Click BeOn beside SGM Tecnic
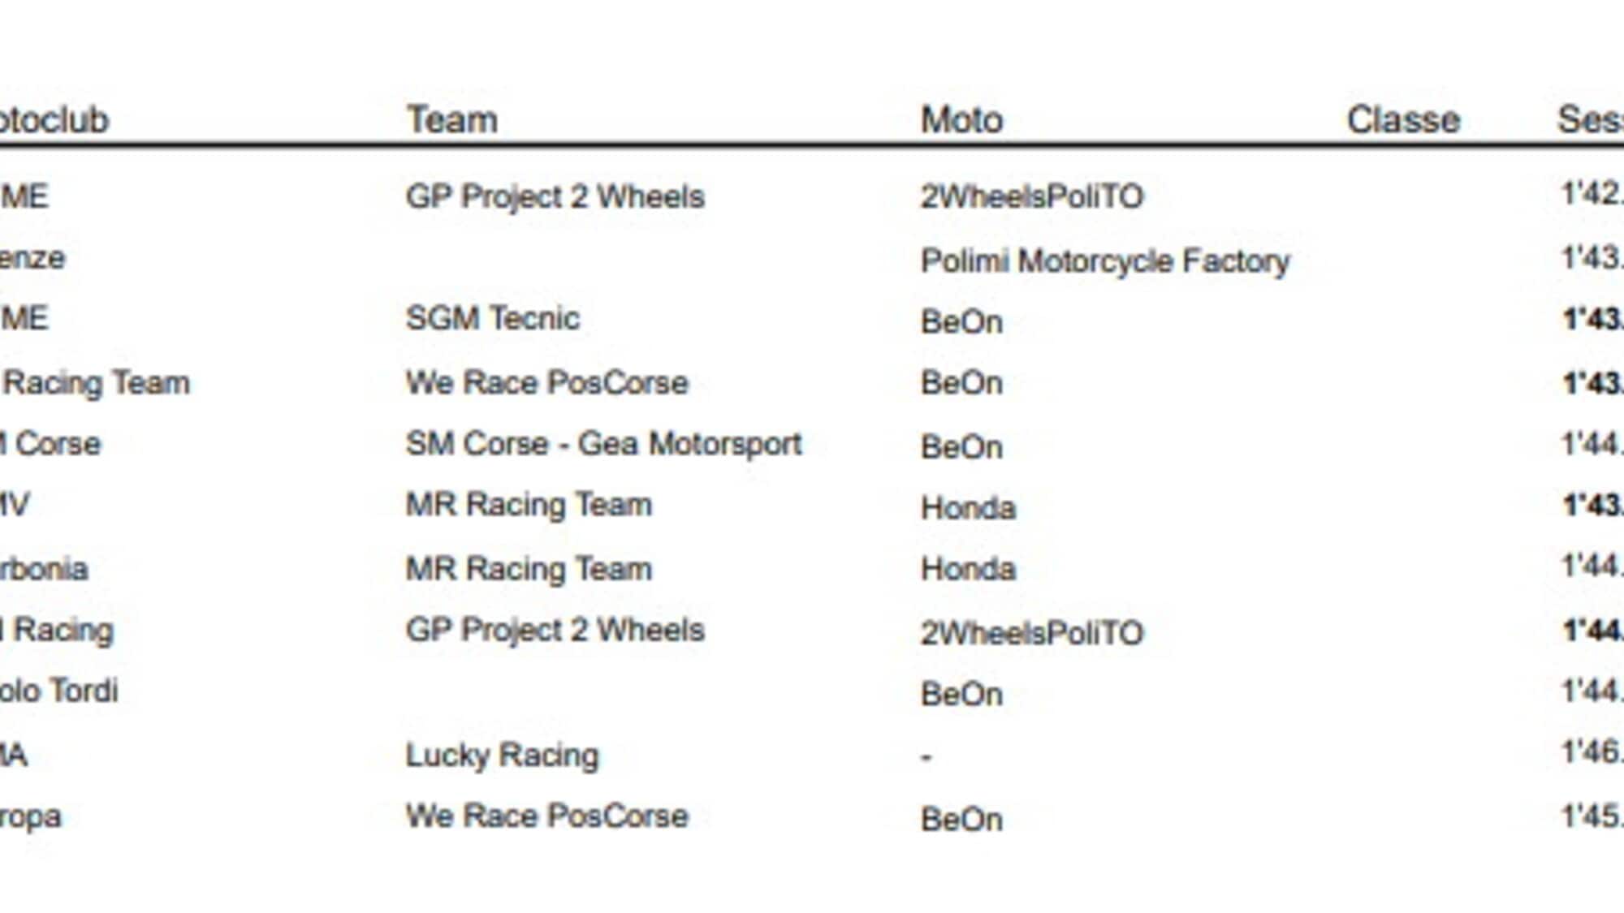Screen dimensions: 1624x913 (961, 322)
